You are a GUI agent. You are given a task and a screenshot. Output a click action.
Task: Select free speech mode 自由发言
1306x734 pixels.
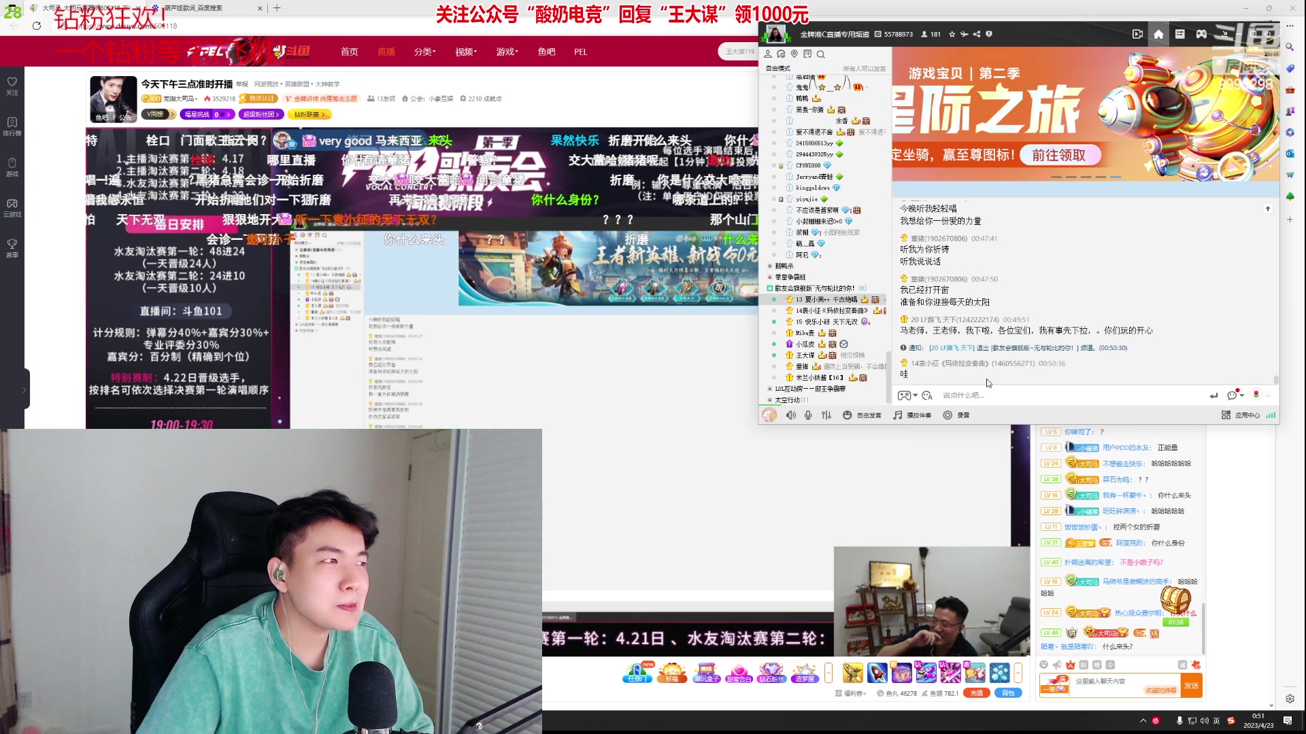pos(862,415)
